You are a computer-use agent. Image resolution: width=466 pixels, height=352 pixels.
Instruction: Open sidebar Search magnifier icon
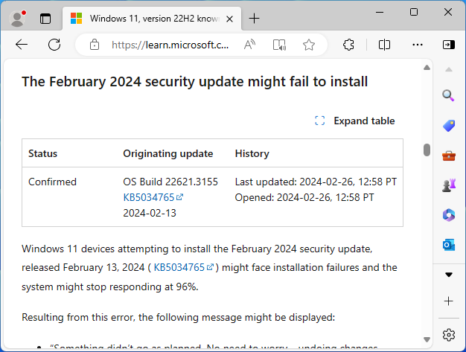tap(448, 95)
